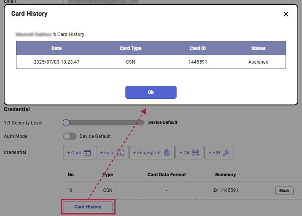Toggle the Auth Mode switch
Image resolution: width=302 pixels, height=216 pixels.
(68, 136)
